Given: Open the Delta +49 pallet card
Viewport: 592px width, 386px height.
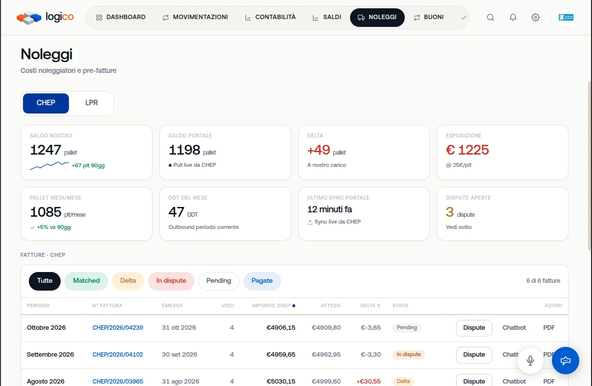Looking at the screenshot, I should [x=364, y=152].
